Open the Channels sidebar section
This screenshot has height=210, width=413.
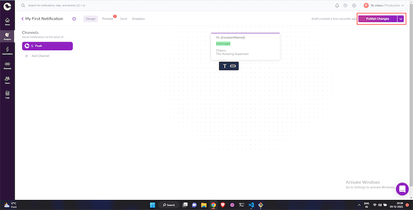[x=7, y=65]
